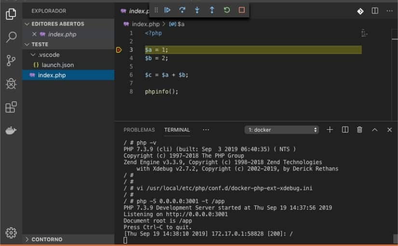Image resolution: width=398 pixels, height=246 pixels.
Task: Step out of the current function
Action: click(x=212, y=10)
